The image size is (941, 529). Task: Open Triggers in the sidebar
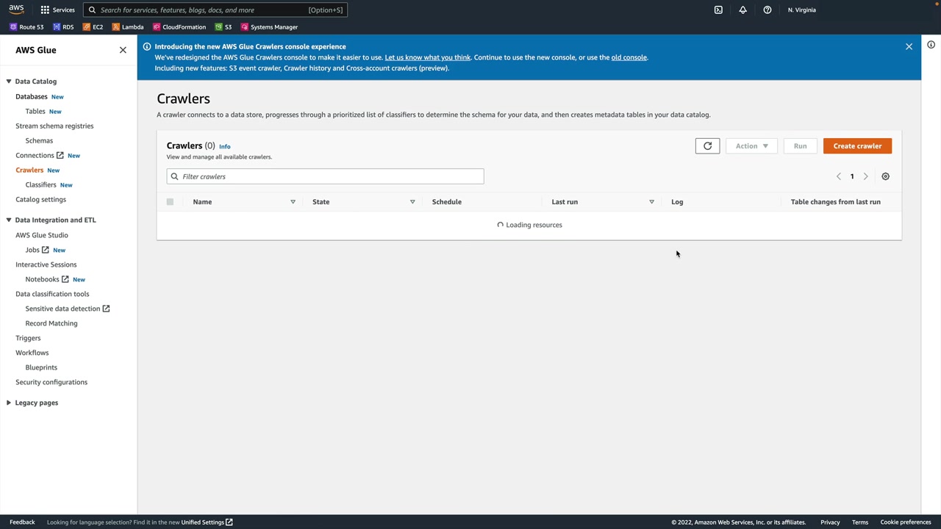28,338
